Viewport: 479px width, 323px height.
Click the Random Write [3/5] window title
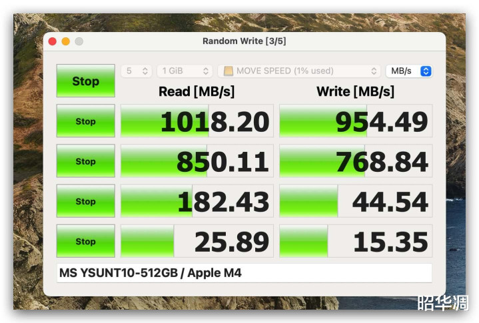coord(244,41)
